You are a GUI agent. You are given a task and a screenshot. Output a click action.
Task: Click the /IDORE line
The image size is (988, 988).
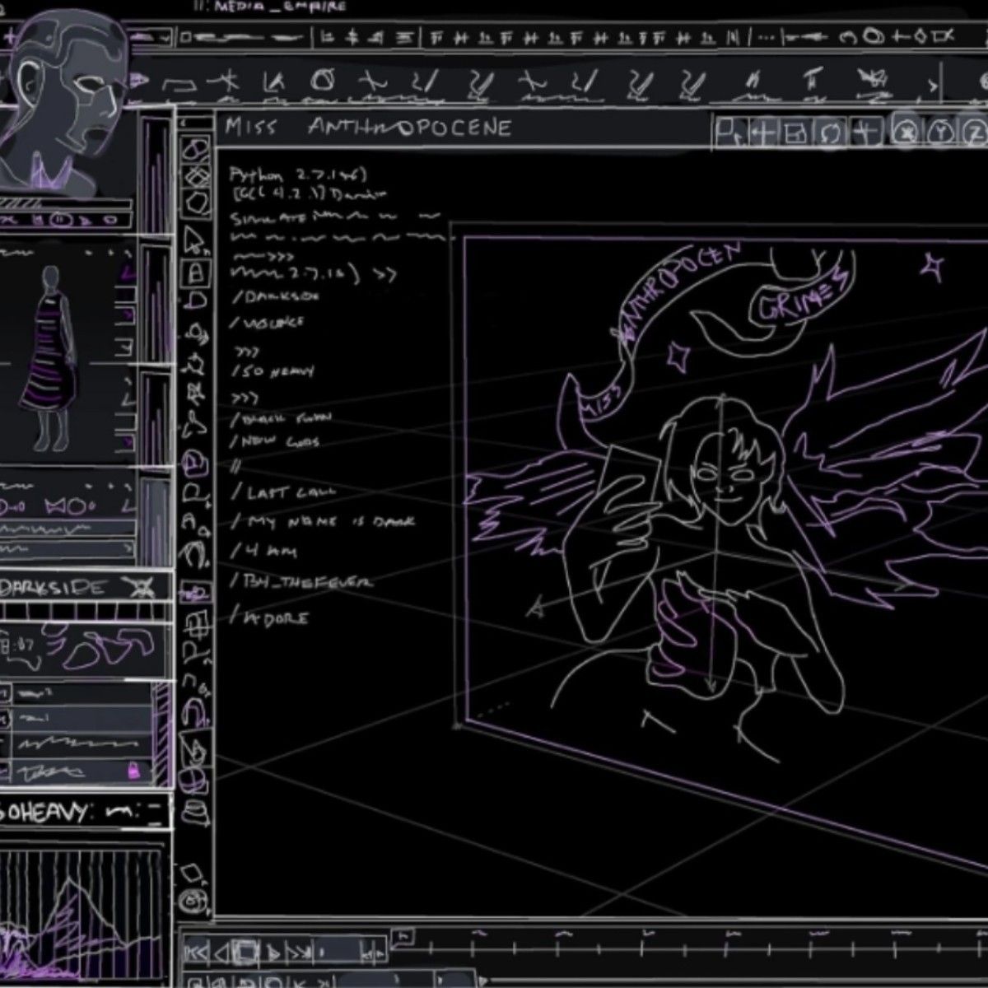point(270,617)
